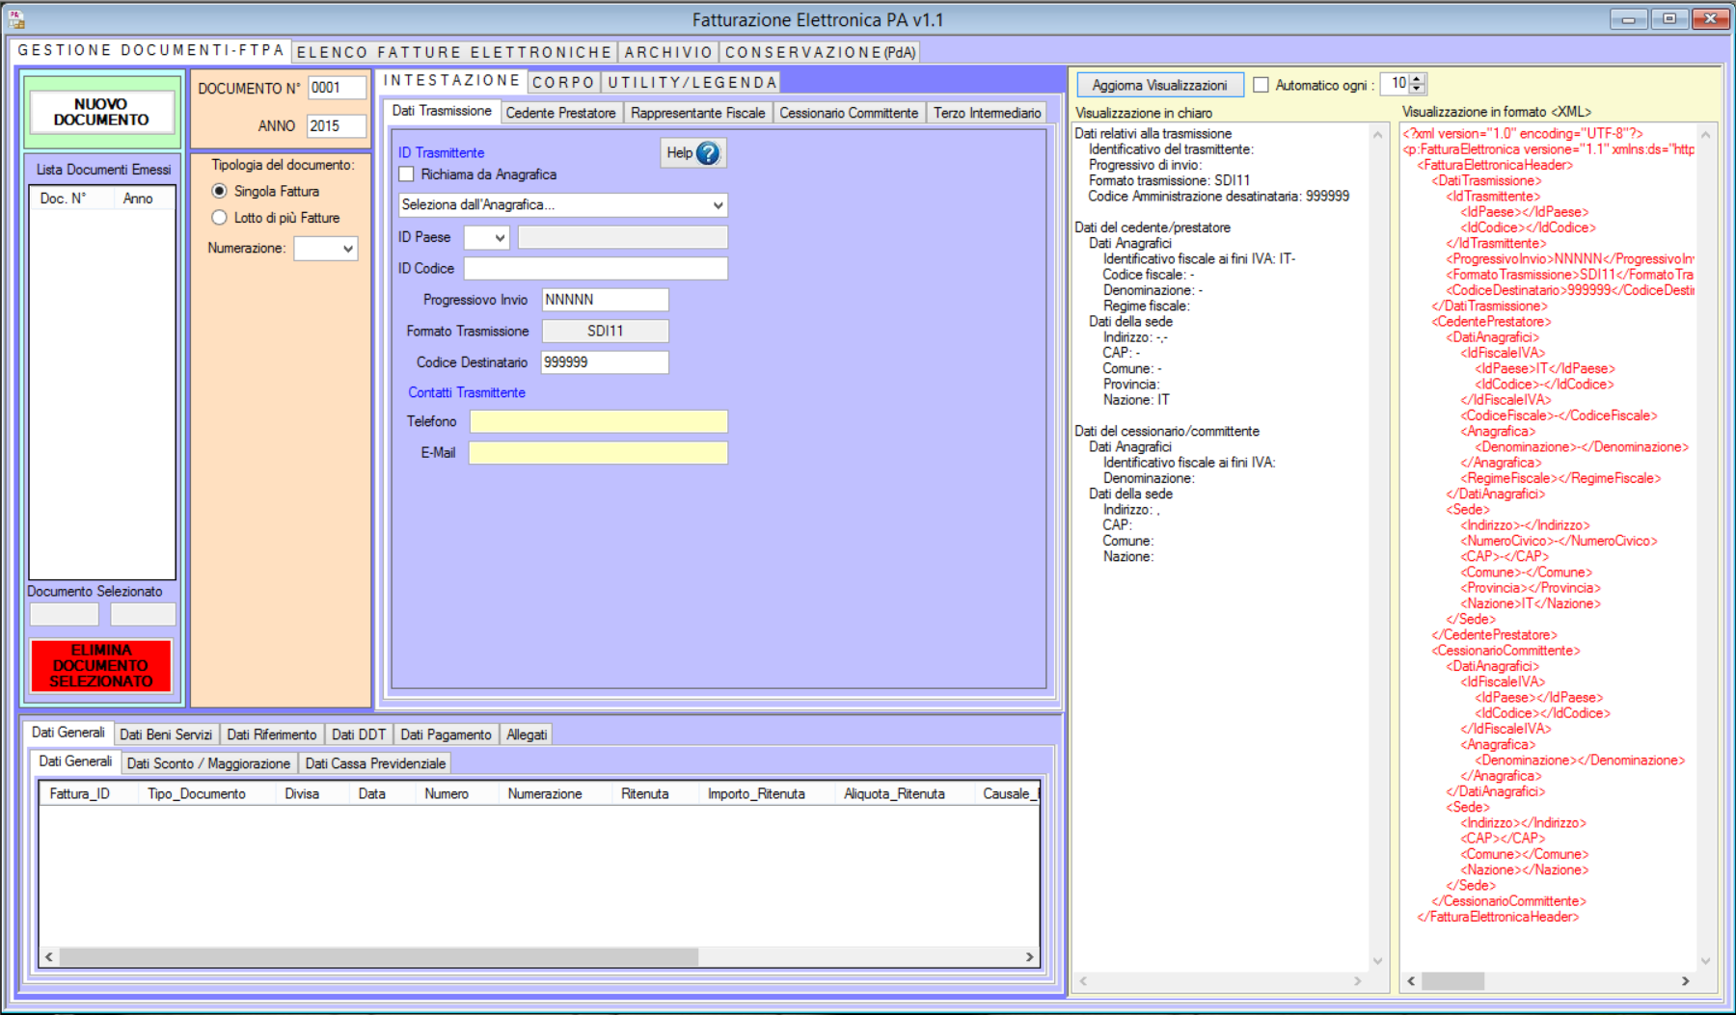This screenshot has height=1015, width=1736.
Task: Open the Dati Riferimento tab
Action: tap(271, 735)
